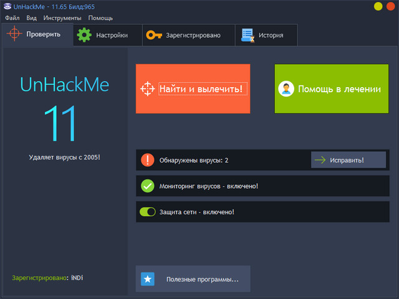This screenshot has width=399, height=299.
Task: Open the Файл menu
Action: pos(12,18)
